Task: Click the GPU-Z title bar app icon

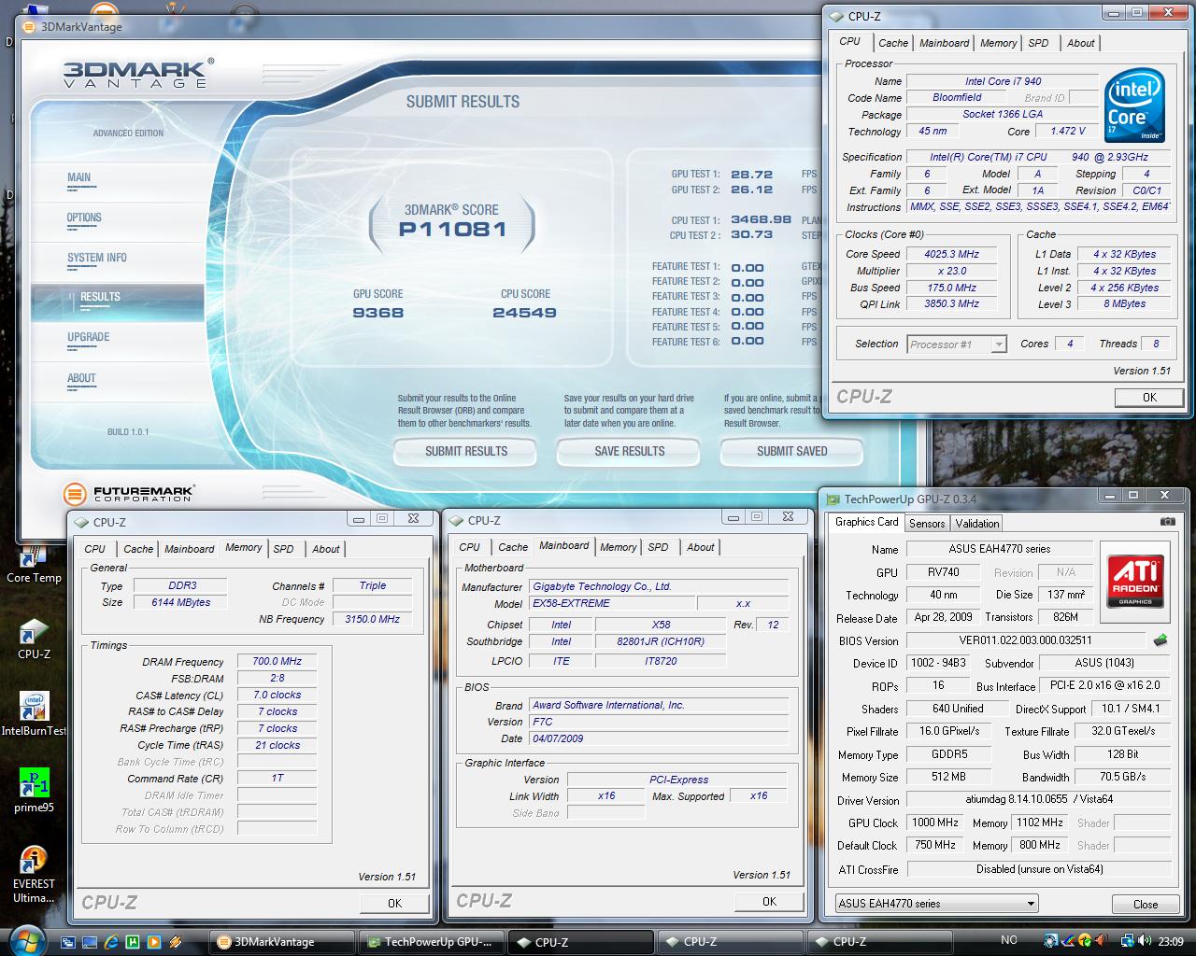Action: (x=832, y=499)
